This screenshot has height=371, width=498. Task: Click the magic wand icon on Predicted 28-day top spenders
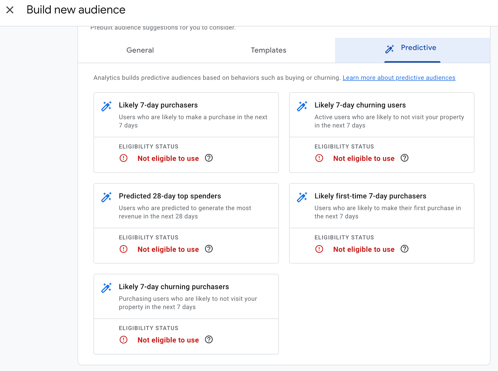[106, 197]
